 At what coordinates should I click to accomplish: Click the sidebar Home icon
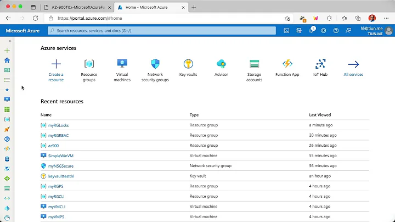[7, 60]
